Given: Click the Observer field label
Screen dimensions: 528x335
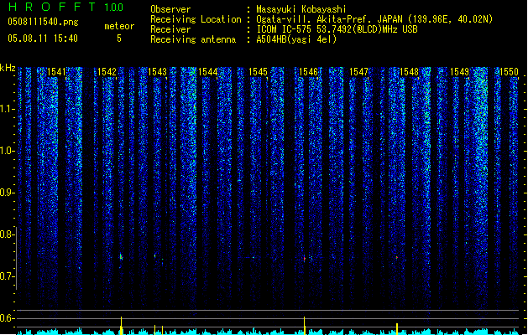Looking at the screenshot, I should [x=170, y=9].
